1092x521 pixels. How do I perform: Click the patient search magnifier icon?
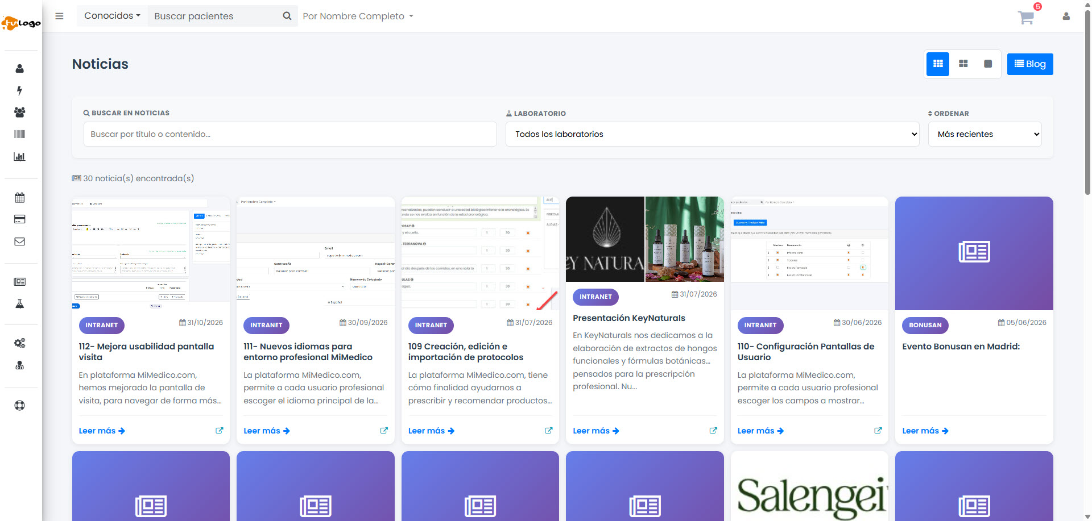click(x=287, y=16)
